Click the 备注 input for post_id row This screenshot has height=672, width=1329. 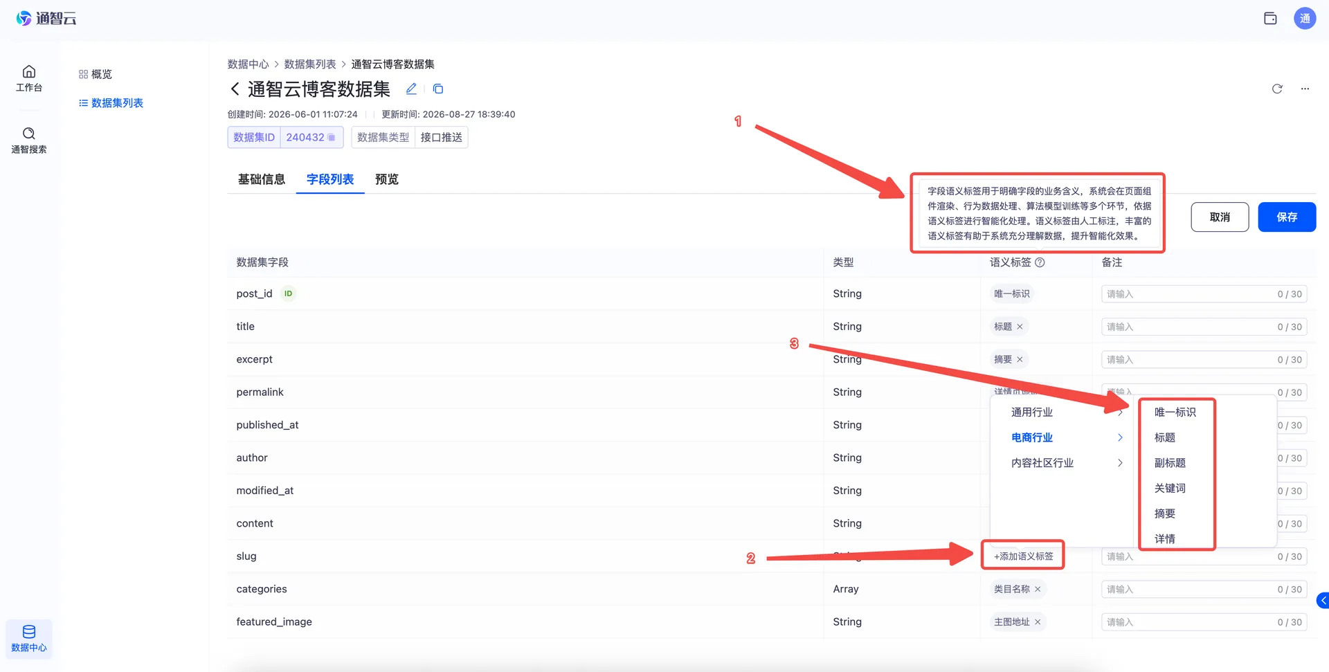1204,294
